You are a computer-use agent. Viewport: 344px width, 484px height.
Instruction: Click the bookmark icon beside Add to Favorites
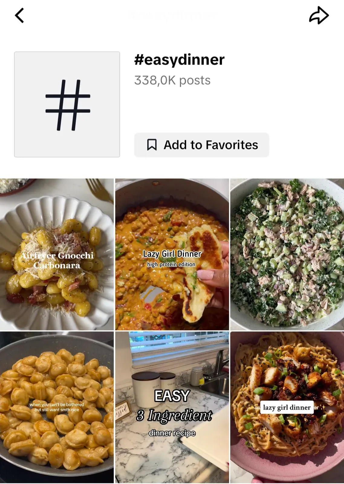(x=152, y=145)
